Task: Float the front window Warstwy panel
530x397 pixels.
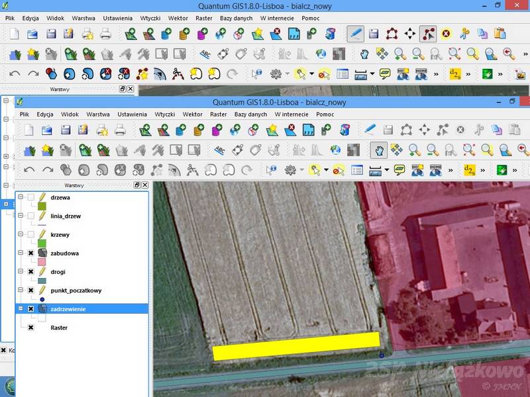Action: 137,185
